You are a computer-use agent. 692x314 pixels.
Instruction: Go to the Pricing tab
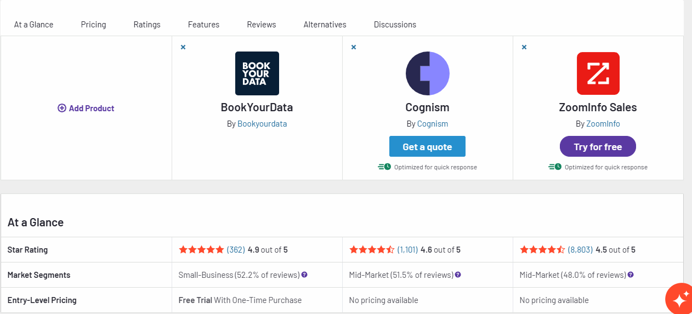[93, 24]
